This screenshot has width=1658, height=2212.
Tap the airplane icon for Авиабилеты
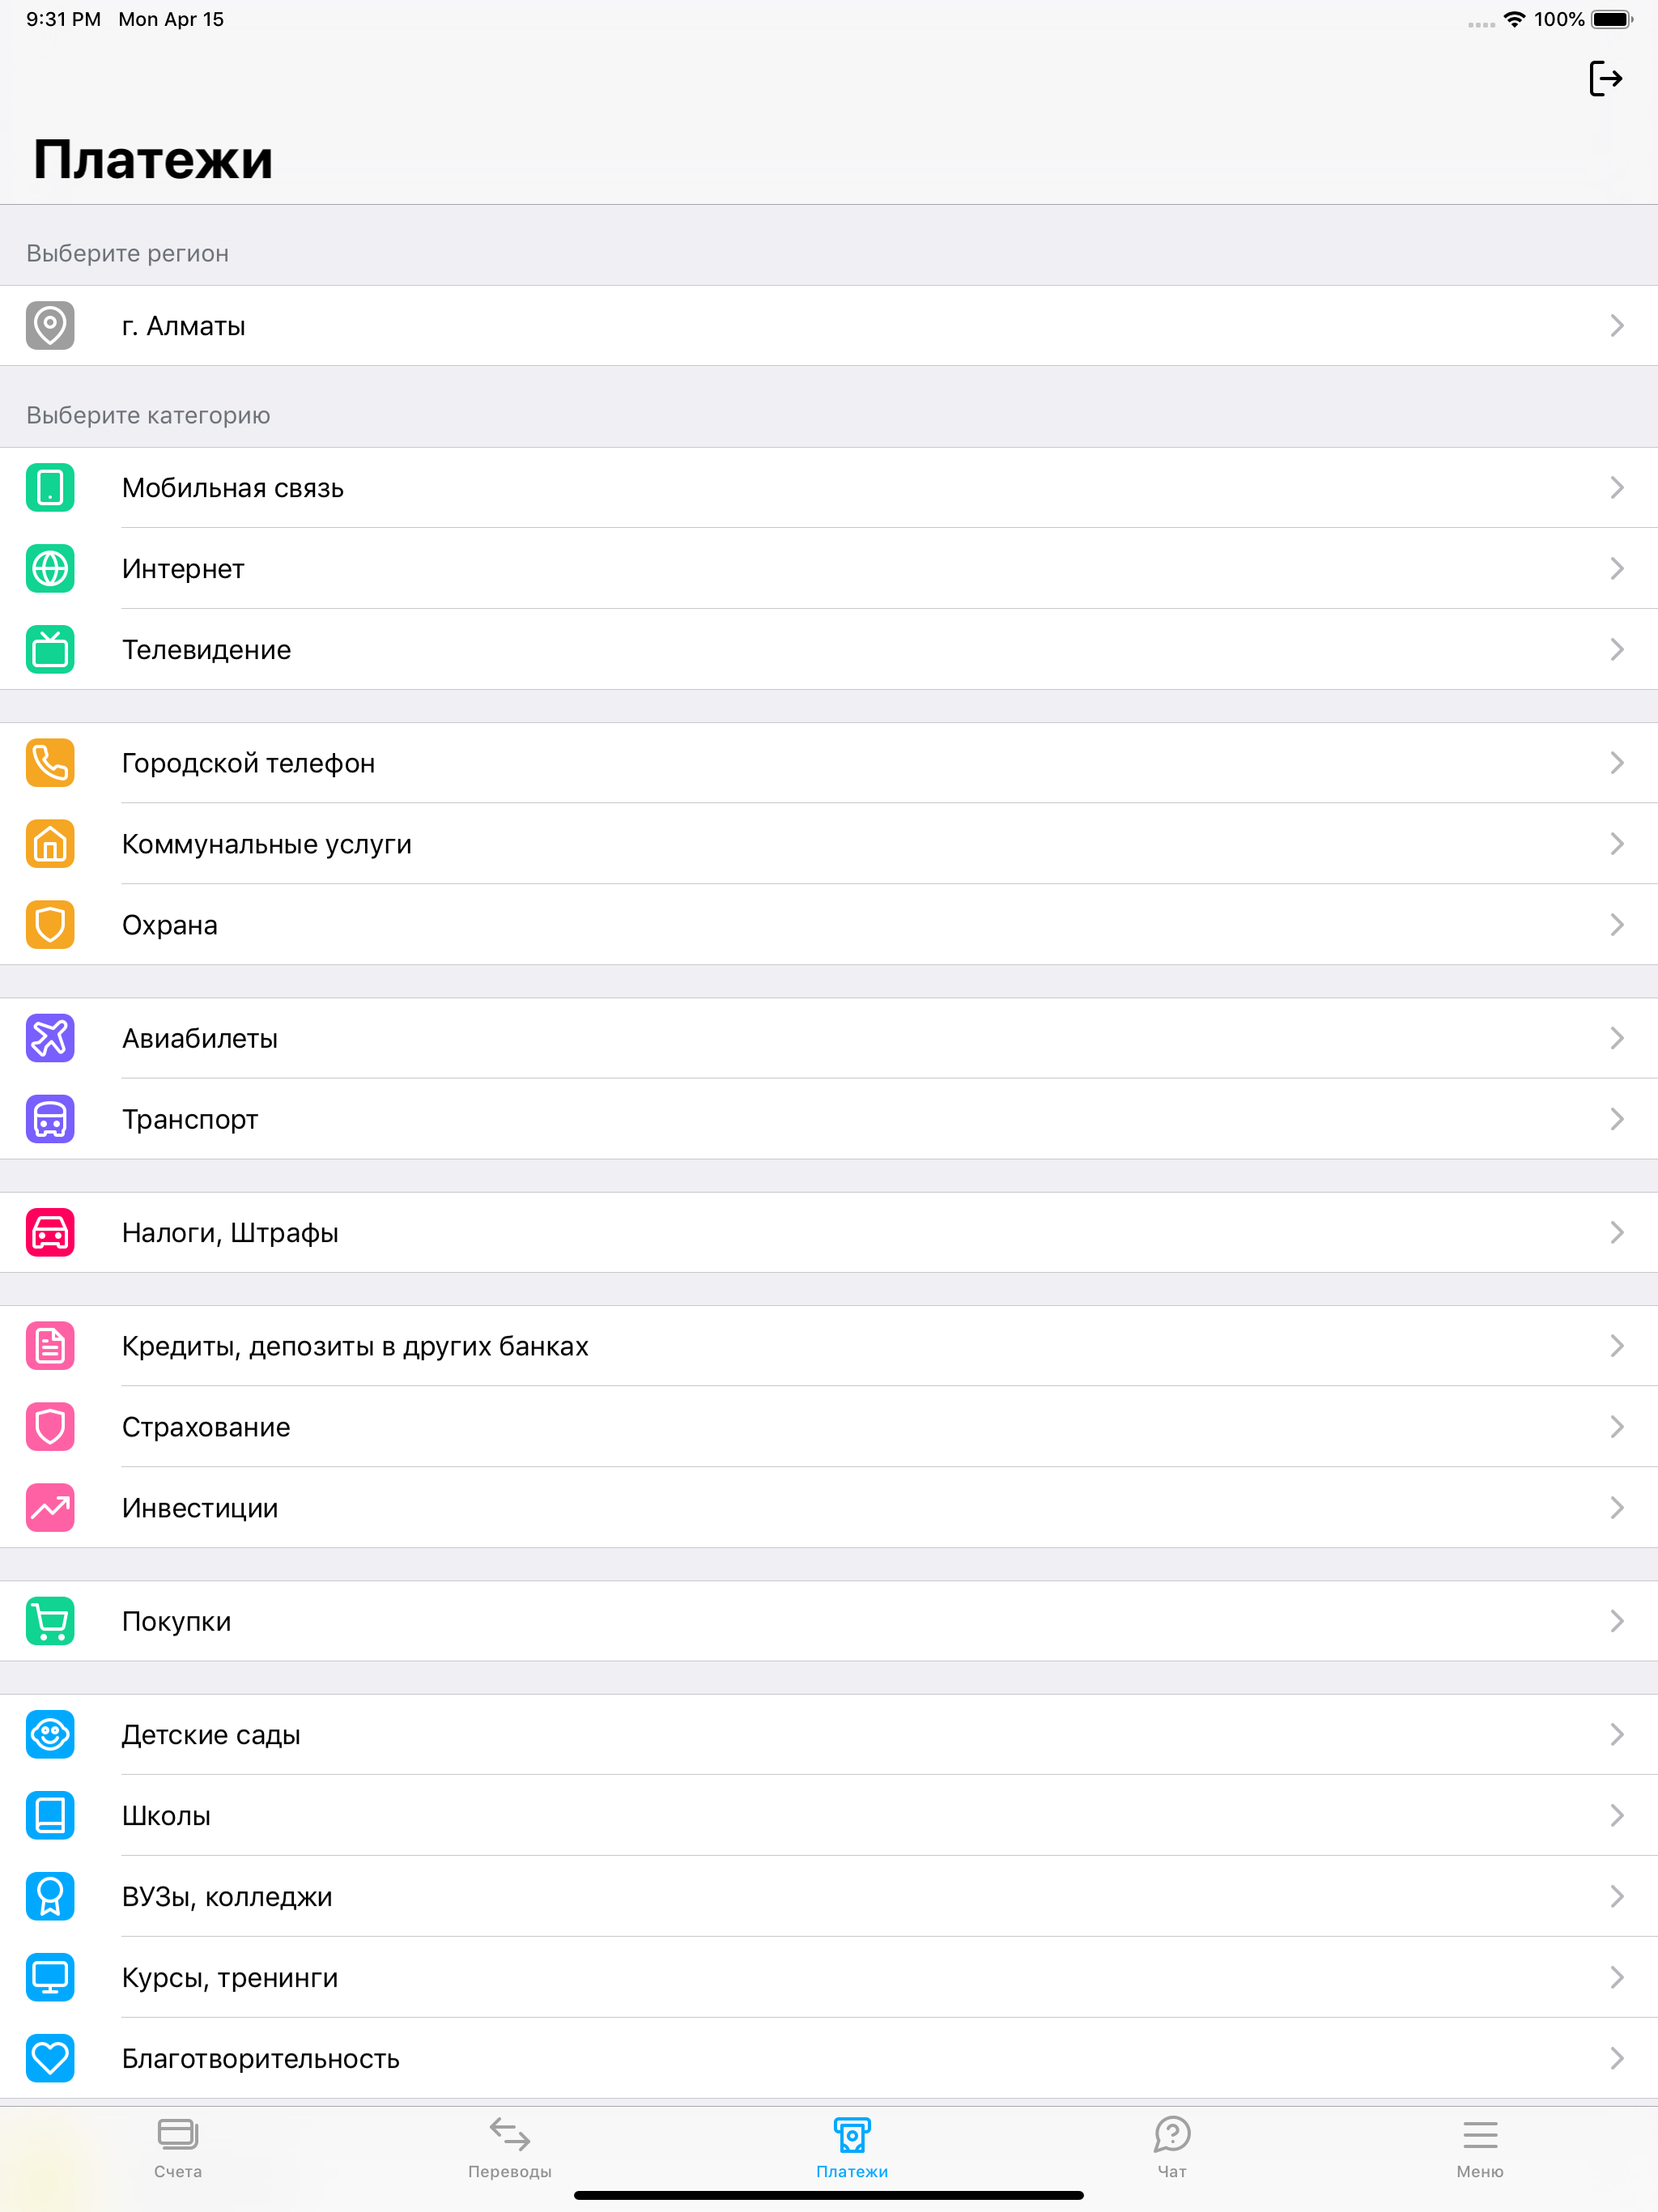50,1038
